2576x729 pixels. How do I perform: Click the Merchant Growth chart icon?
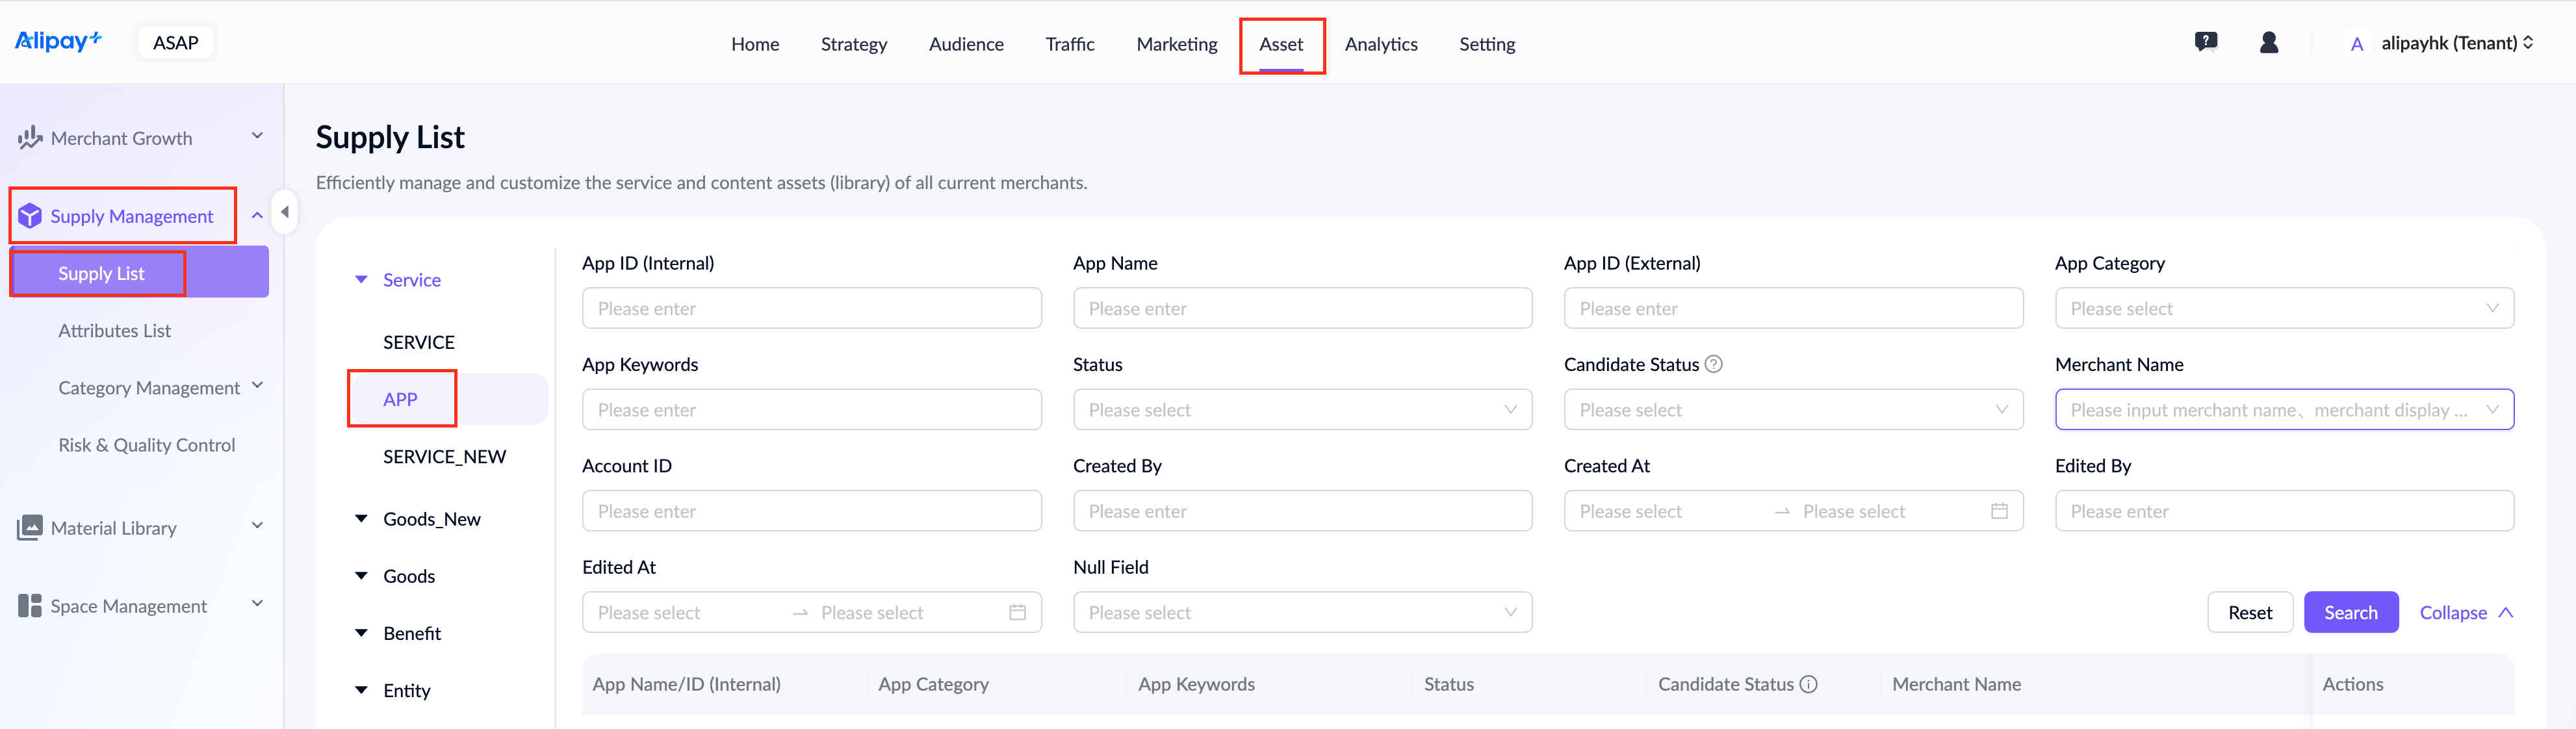point(29,137)
